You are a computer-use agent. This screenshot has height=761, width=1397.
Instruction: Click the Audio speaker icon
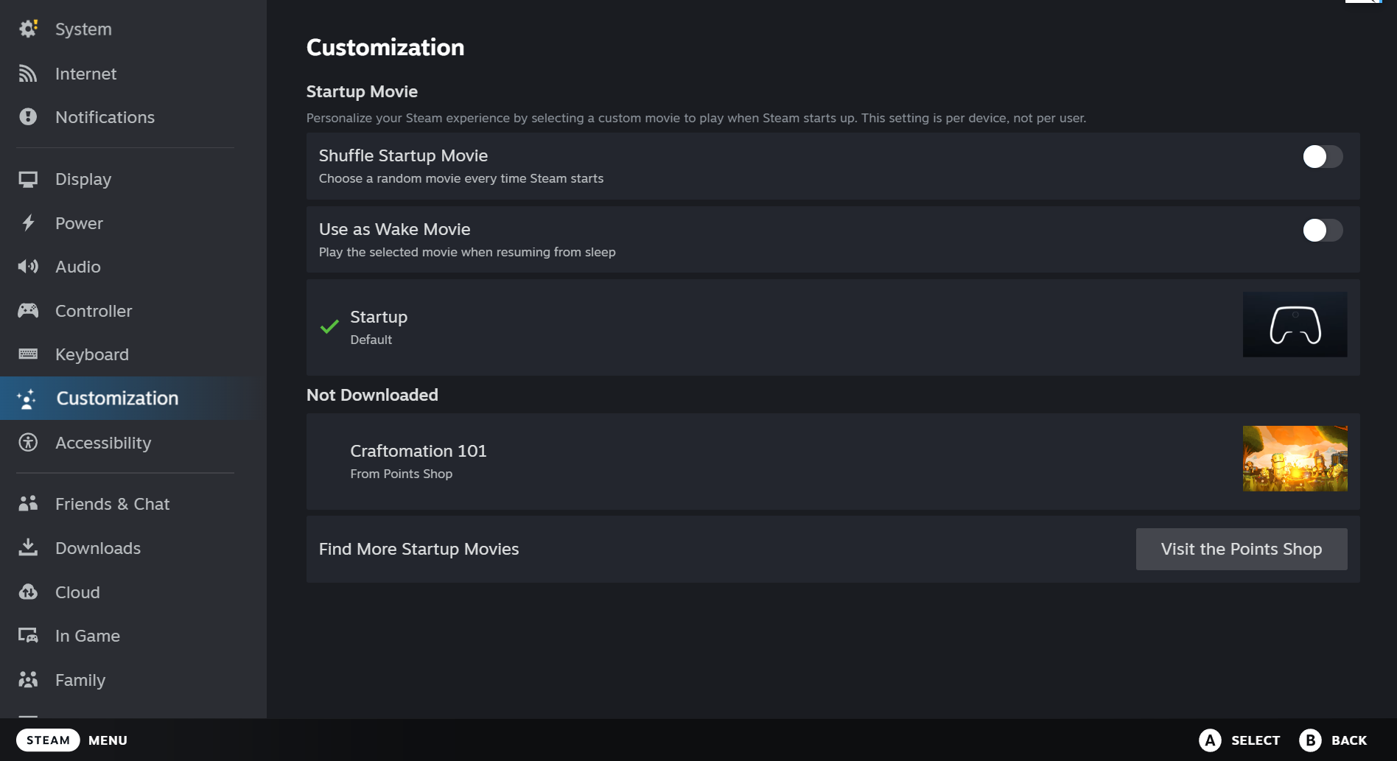(x=28, y=267)
